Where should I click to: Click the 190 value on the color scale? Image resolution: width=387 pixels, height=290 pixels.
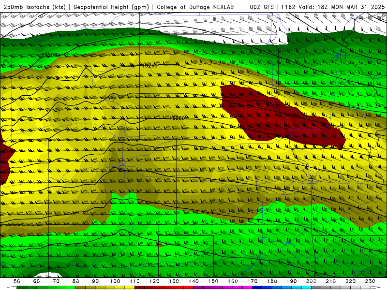(x=292, y=281)
